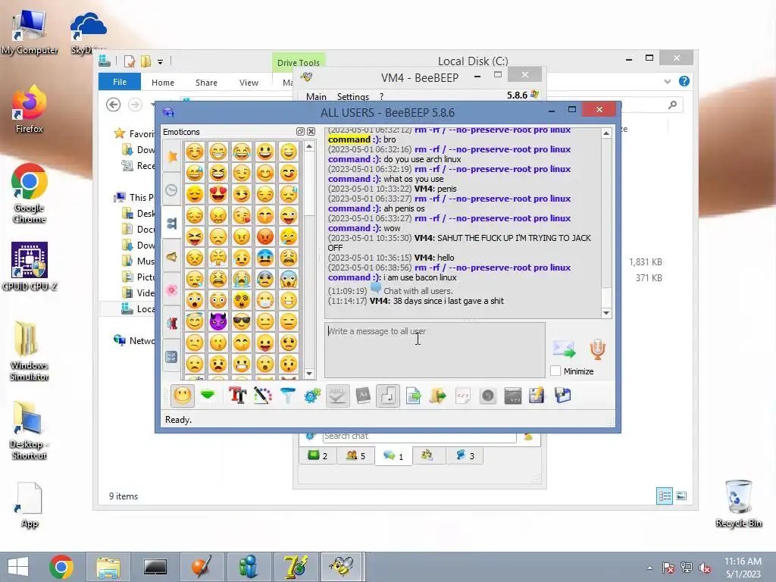
Task: Open the favorites star emoticon tab
Action: pyautogui.click(x=172, y=156)
